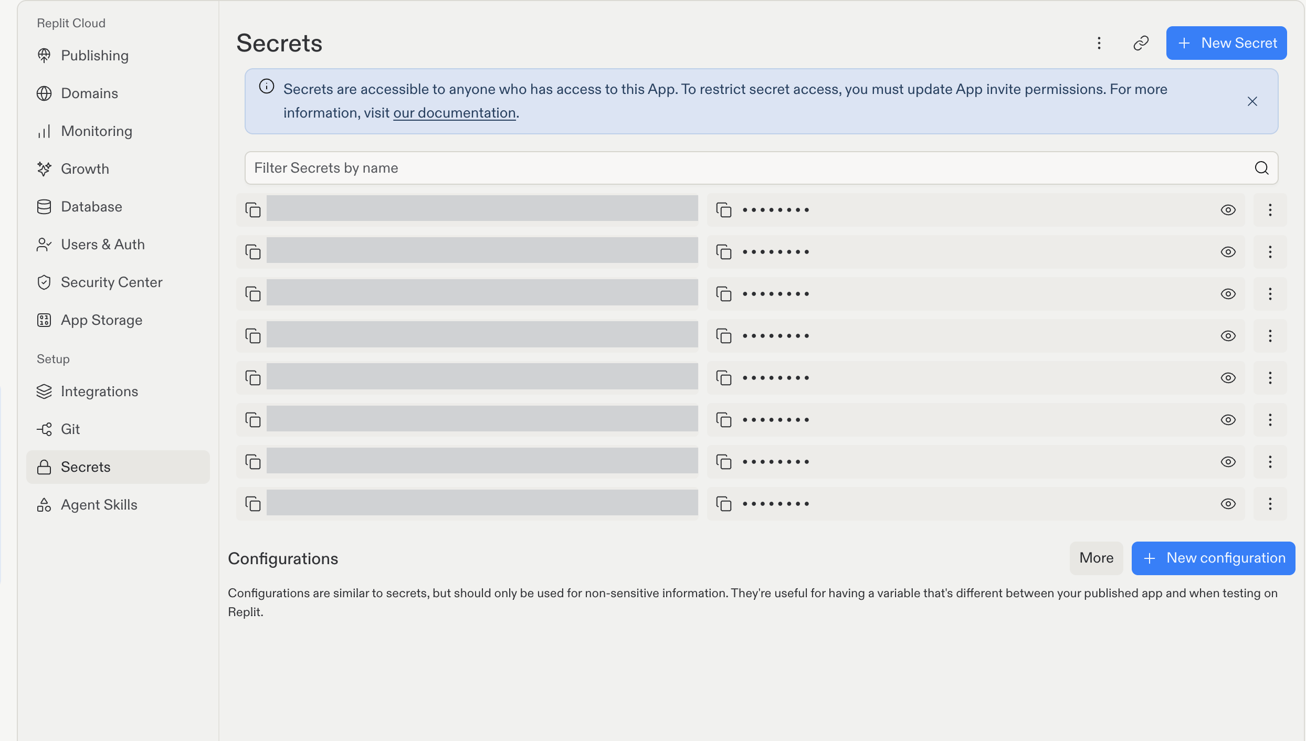Toggle visibility of the third secret
The height and width of the screenshot is (741, 1306).
tap(1228, 294)
